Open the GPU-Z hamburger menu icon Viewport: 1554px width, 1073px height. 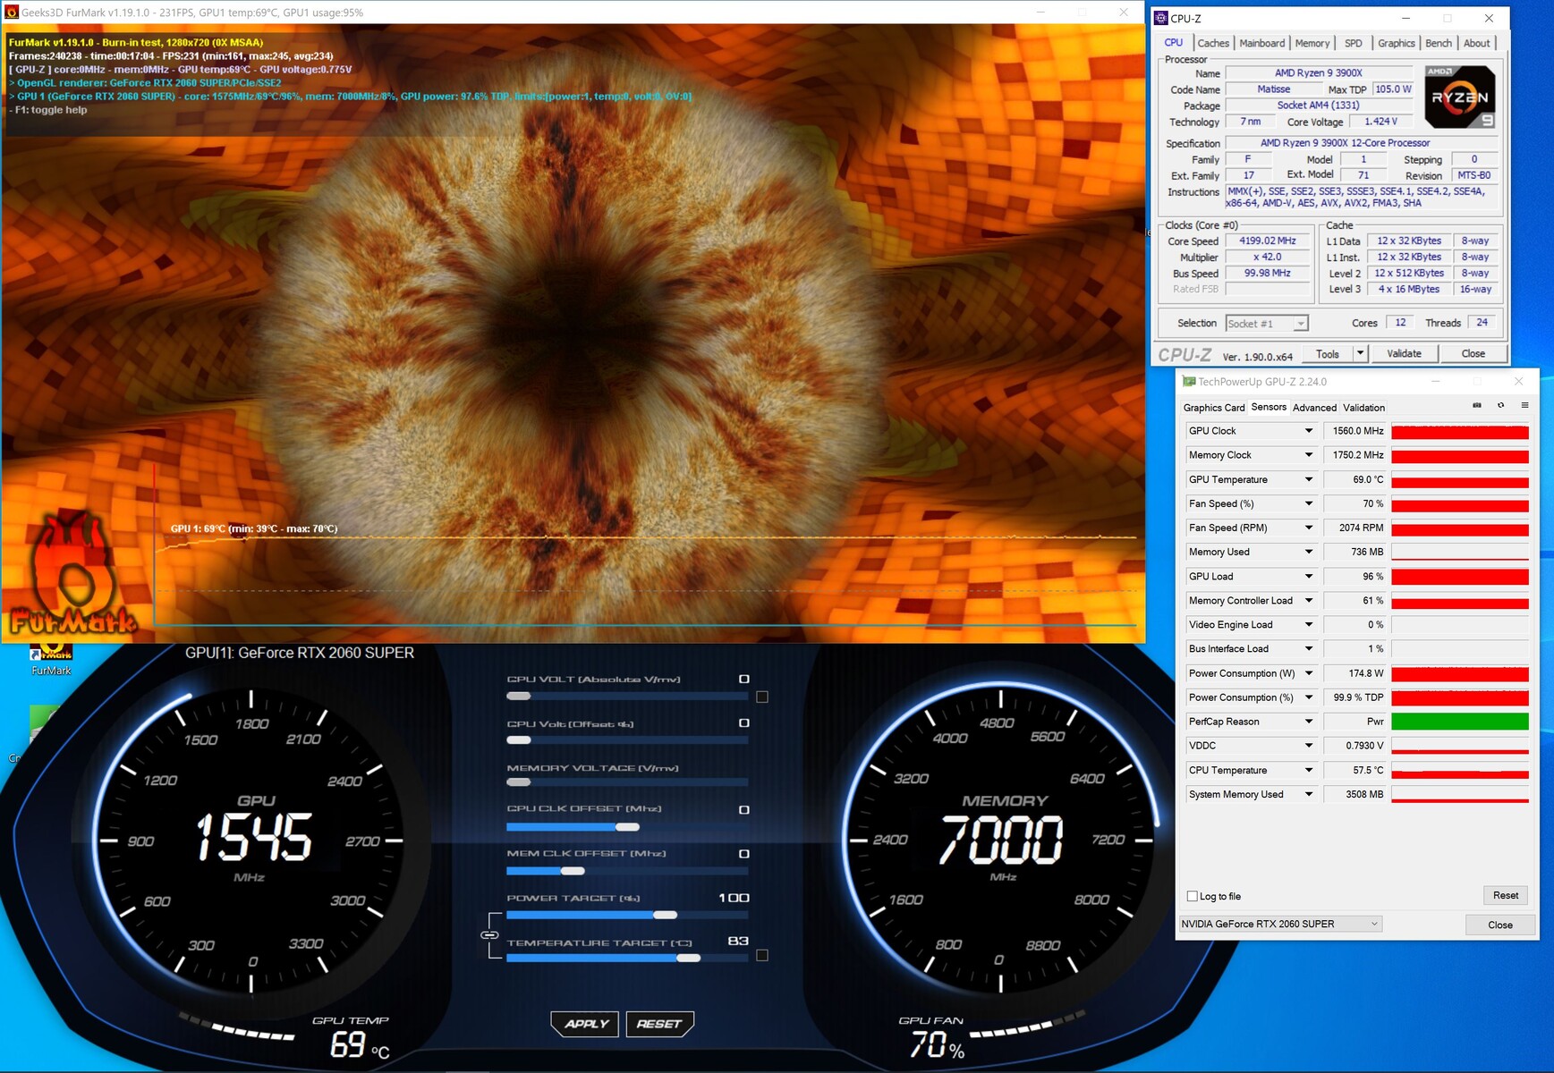click(1524, 406)
